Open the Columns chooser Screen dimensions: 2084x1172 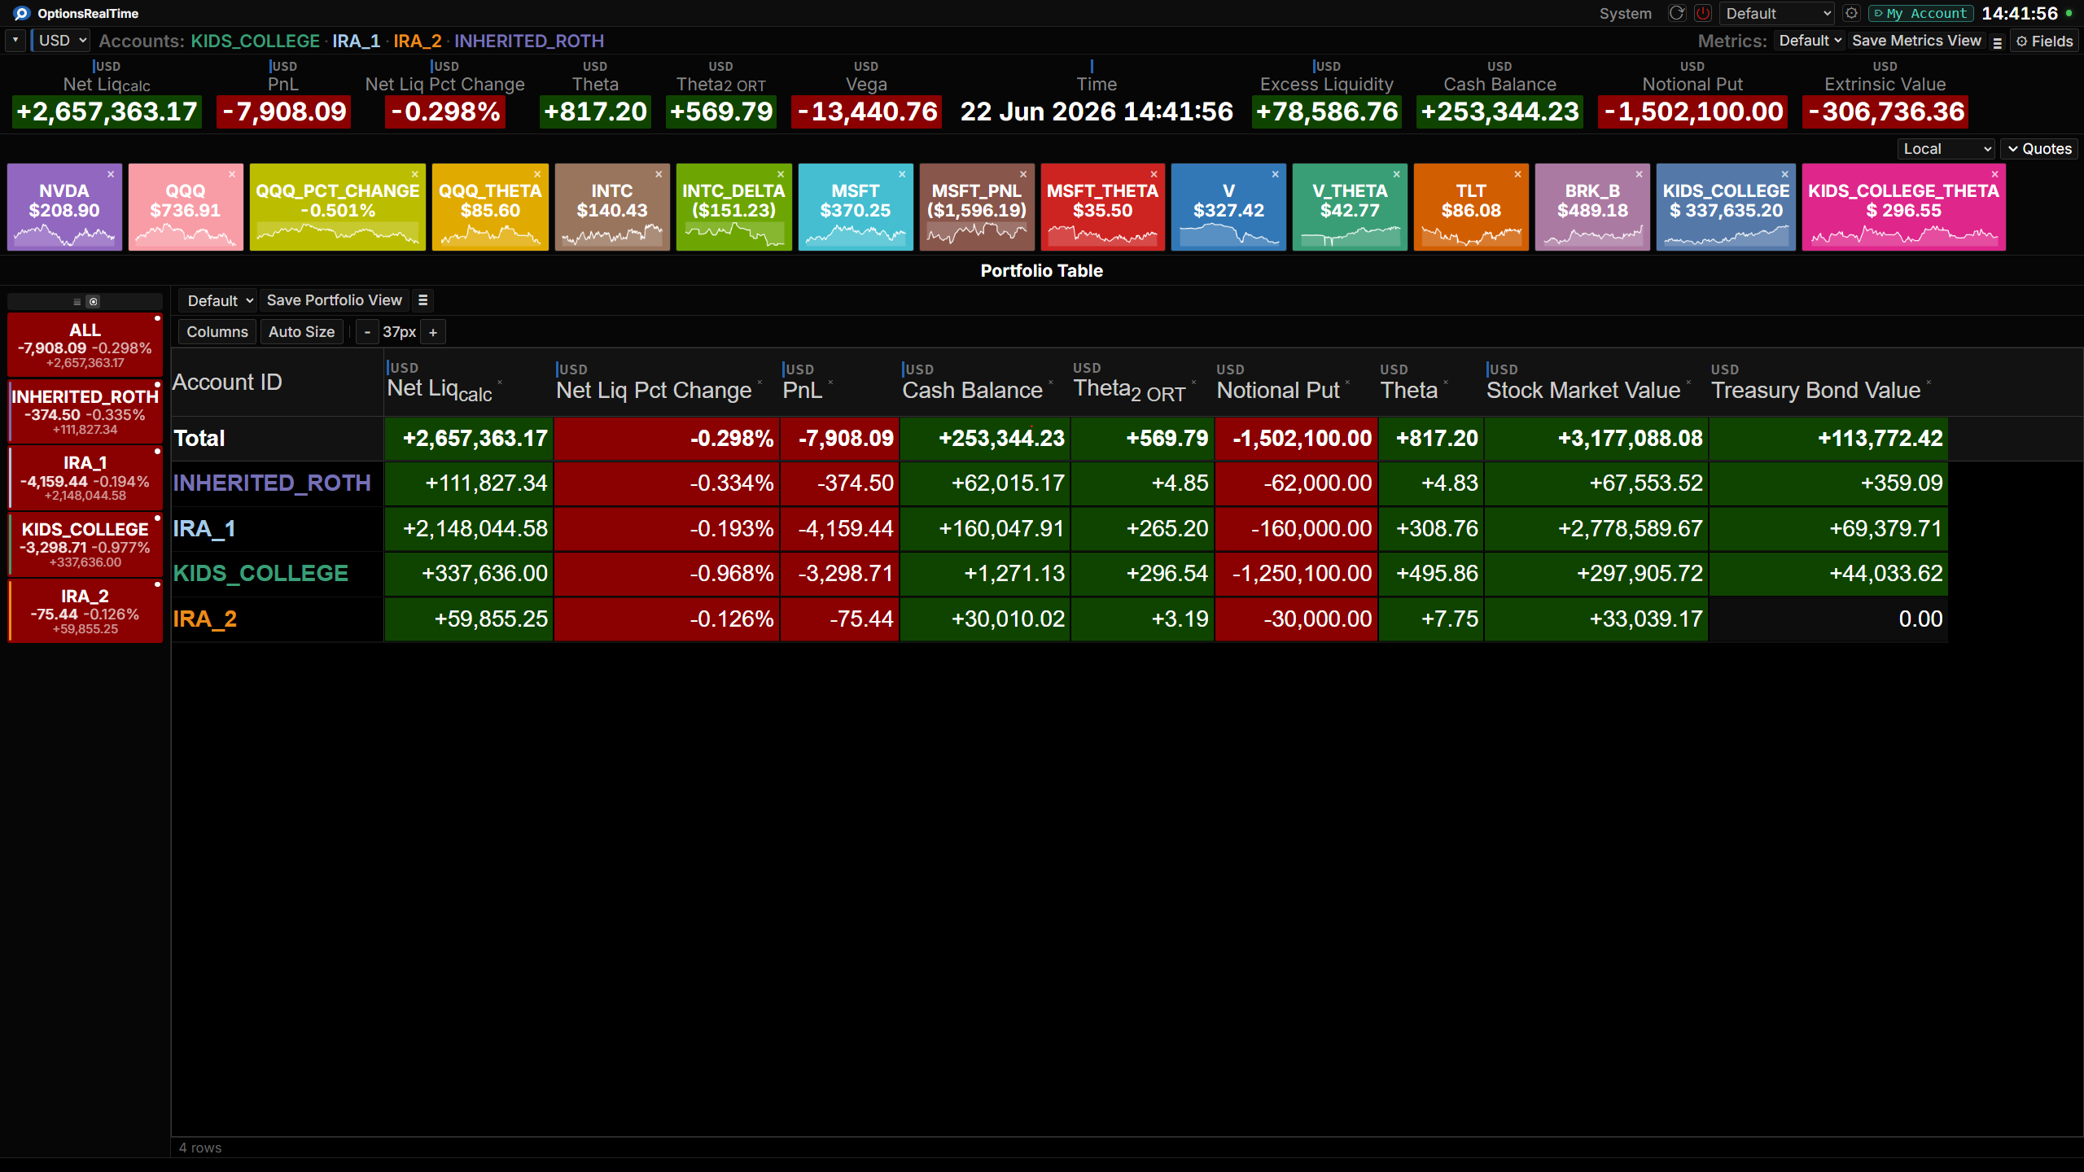click(217, 332)
